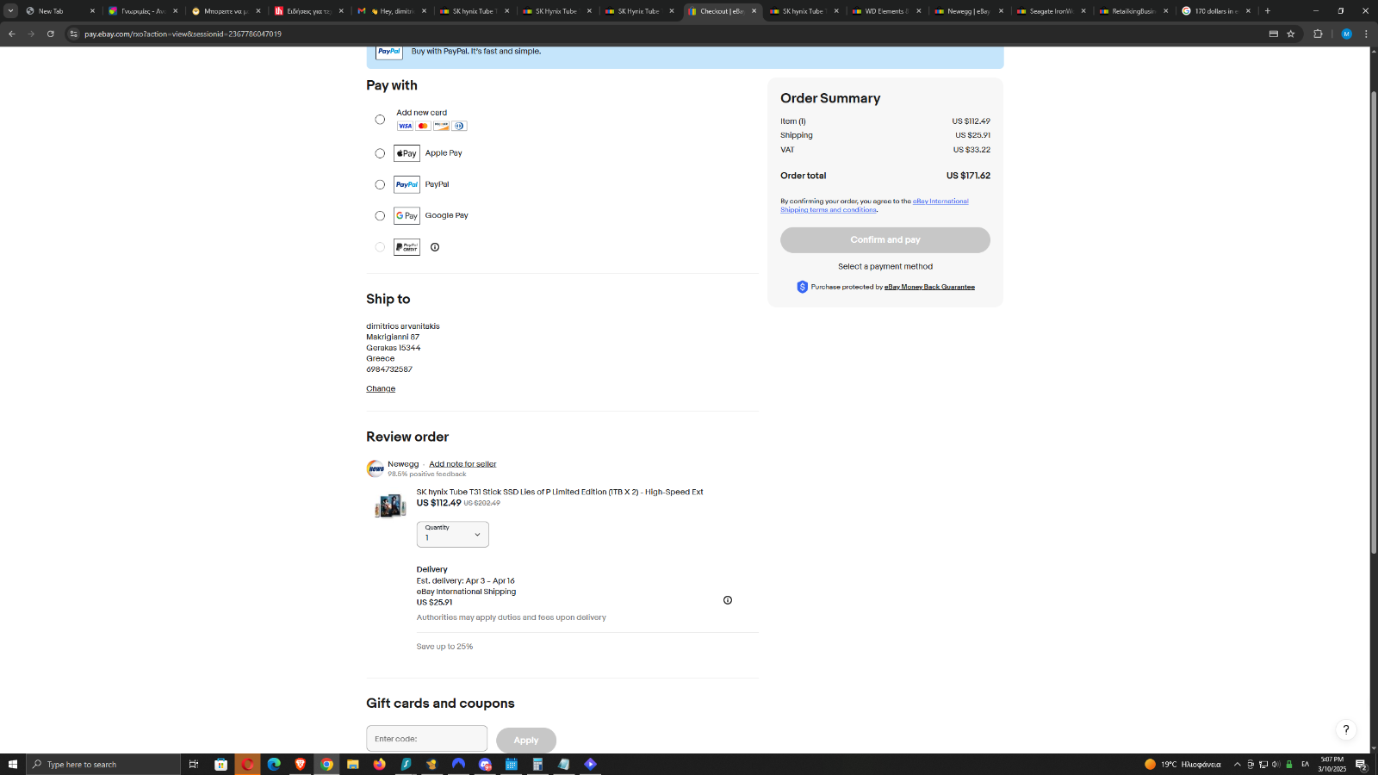1378x775 pixels.
Task: Open shipping info icon near delivery cost
Action: (x=728, y=600)
